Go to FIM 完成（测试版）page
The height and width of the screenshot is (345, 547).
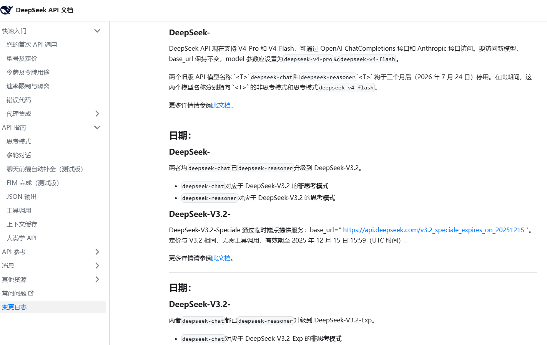[x=33, y=183]
